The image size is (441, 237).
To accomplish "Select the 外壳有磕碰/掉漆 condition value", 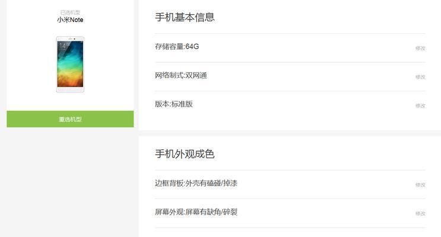I will click(x=211, y=183).
